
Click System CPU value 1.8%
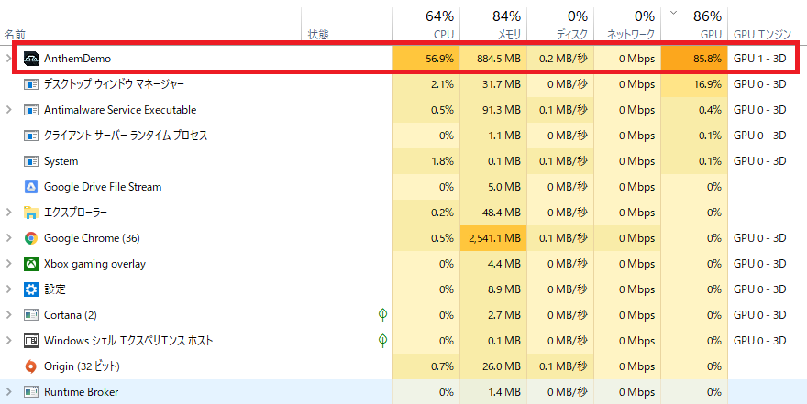[442, 161]
